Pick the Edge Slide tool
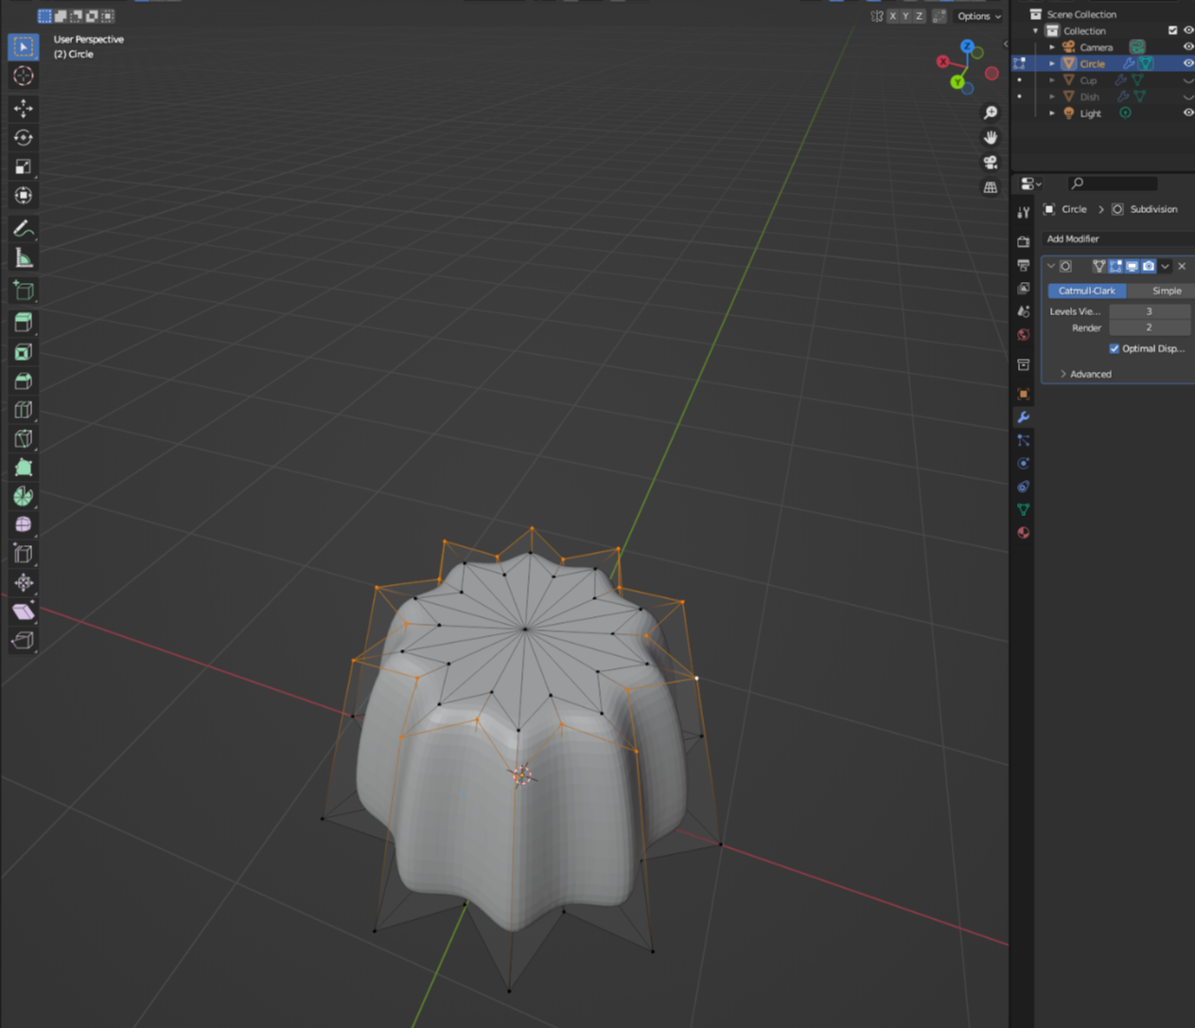This screenshot has width=1195, height=1028. pyautogui.click(x=24, y=554)
